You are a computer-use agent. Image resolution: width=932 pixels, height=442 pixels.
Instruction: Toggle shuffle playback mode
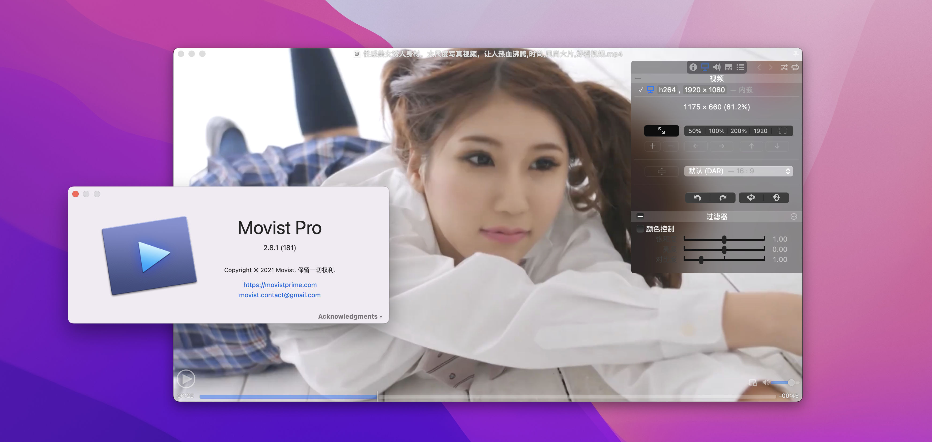[x=784, y=67]
